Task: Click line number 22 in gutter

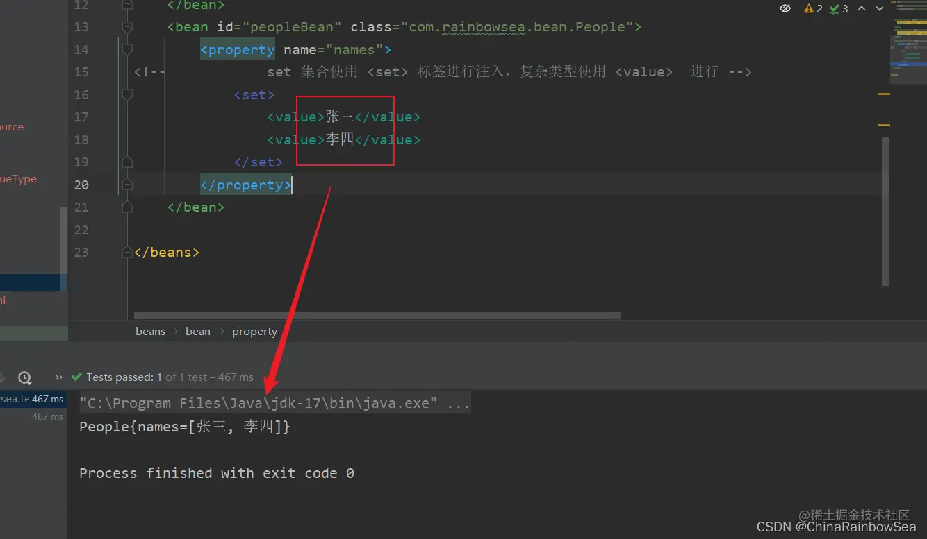Action: coord(81,230)
